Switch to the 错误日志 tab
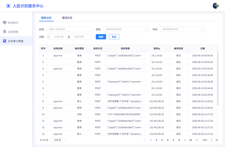 67,18
